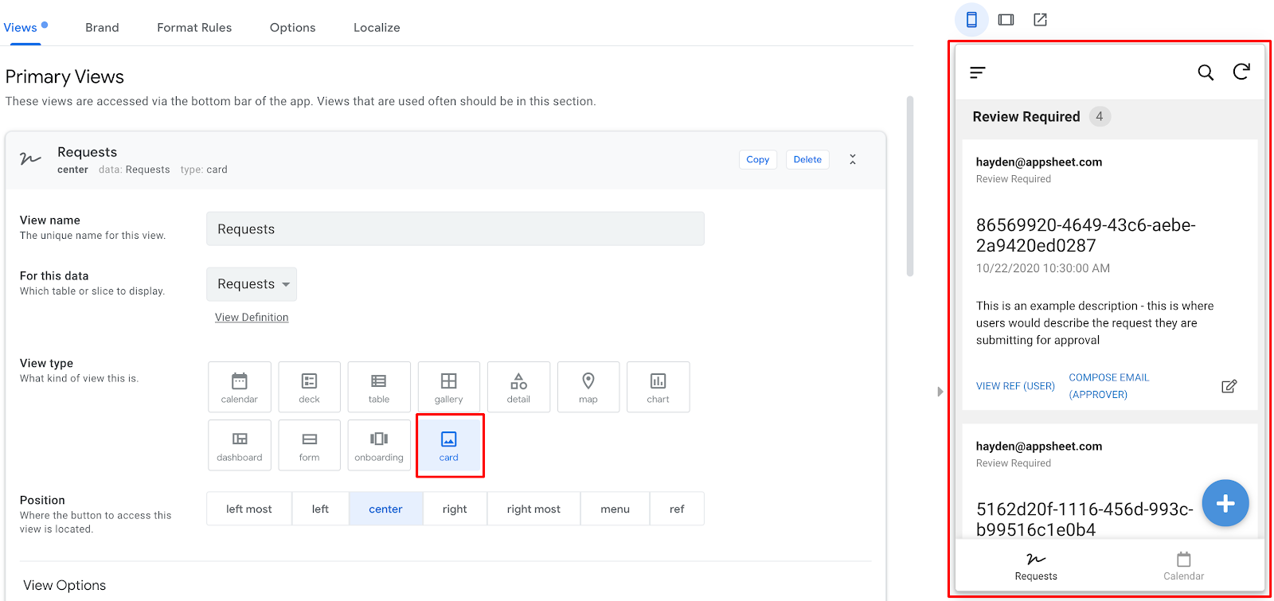Switch preview to tablet mode

(x=1006, y=20)
